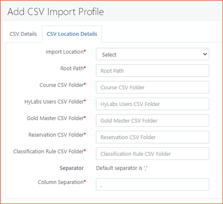Activate the HyLabs Users CSV Folder field
This screenshot has width=223, height=204.
tap(152, 104)
